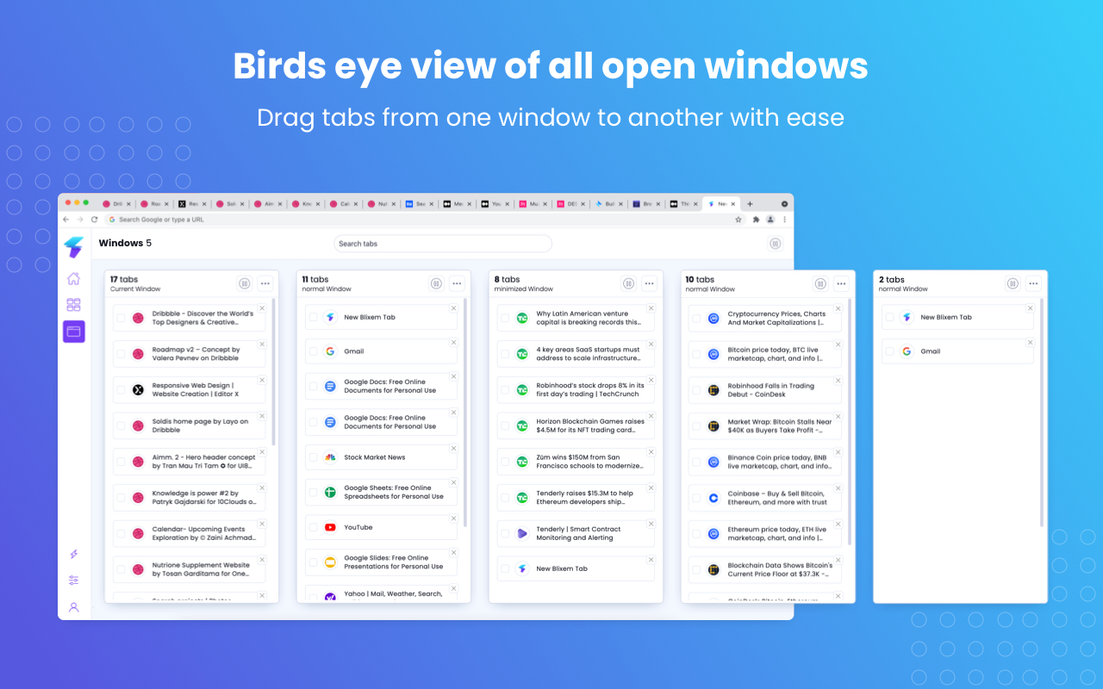Open the browser extensions puzzle icon
This screenshot has width=1103, height=689.
(x=756, y=220)
